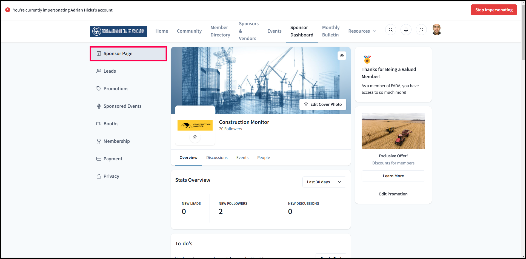The image size is (526, 259).
Task: Go to Payment in the sidebar
Action: tap(128, 159)
